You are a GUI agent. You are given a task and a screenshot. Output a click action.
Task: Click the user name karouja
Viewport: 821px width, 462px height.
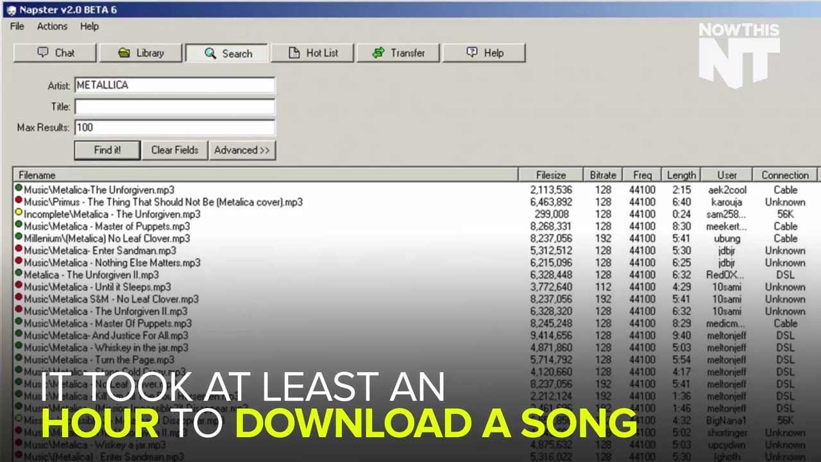(727, 202)
